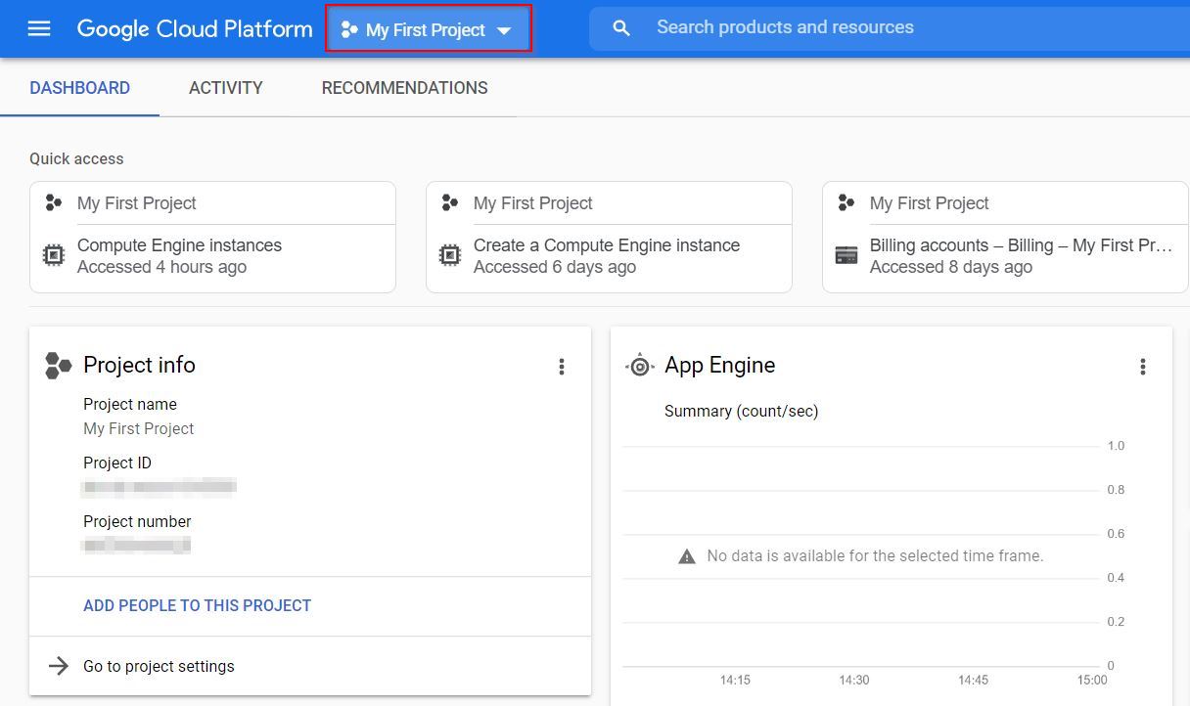
Task: Click the App Engine target icon
Action: (639, 365)
